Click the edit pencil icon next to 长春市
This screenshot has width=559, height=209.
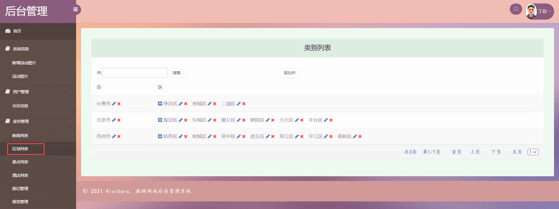114,104
